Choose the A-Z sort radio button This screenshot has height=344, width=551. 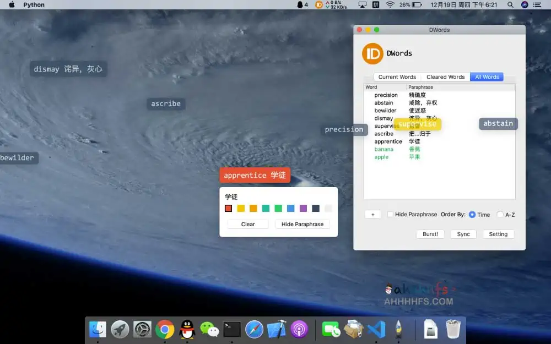click(x=500, y=215)
